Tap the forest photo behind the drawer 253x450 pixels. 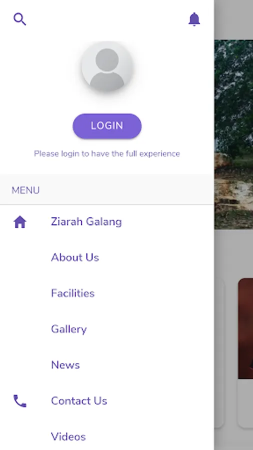233,134
